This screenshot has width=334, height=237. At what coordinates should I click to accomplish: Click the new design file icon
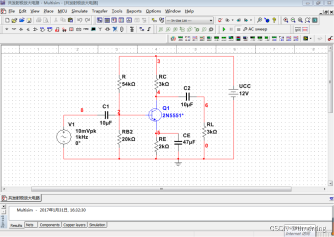pyautogui.click(x=7, y=20)
